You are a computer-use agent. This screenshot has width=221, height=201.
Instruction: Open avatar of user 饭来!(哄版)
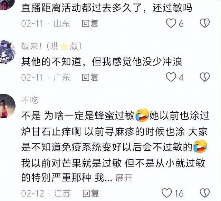(7, 52)
